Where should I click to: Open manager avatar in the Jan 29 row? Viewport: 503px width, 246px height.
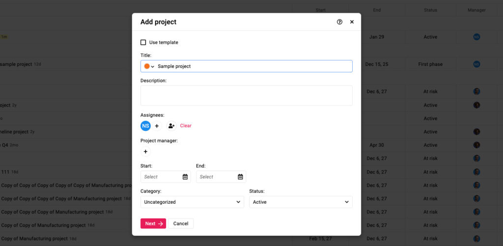[476, 37]
